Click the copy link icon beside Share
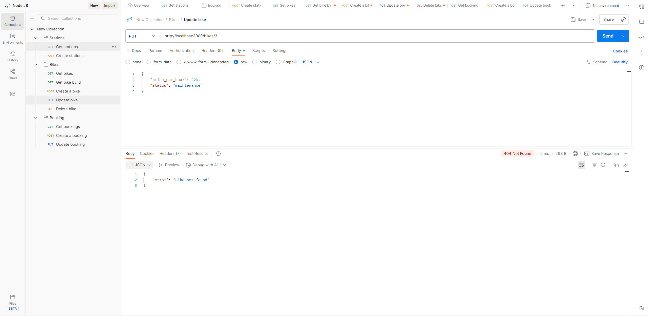Screen dimensions: 649x316 pos(623,20)
